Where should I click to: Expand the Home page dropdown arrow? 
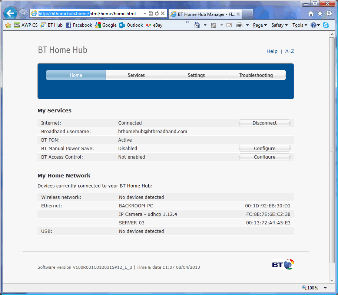[x=205, y=26]
